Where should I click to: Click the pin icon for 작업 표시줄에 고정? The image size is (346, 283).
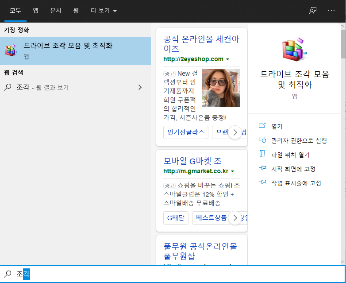262,182
